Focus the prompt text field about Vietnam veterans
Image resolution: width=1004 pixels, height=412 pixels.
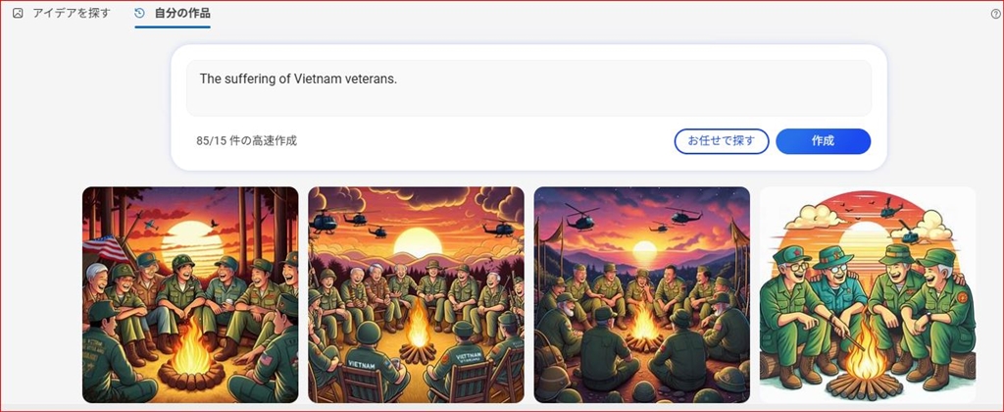click(x=528, y=88)
